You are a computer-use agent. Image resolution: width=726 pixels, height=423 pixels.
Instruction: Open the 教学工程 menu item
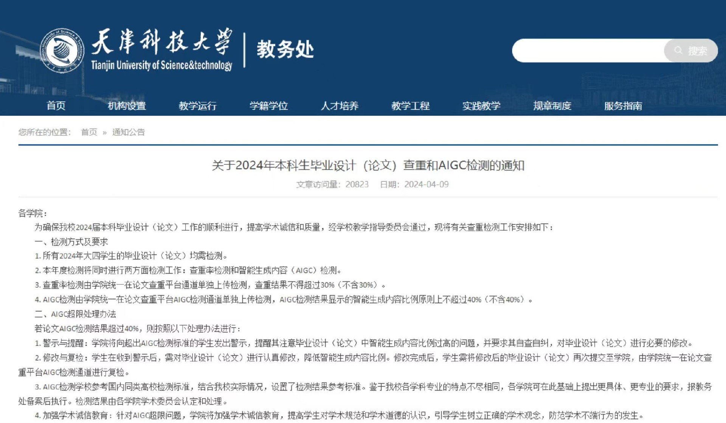coord(410,105)
